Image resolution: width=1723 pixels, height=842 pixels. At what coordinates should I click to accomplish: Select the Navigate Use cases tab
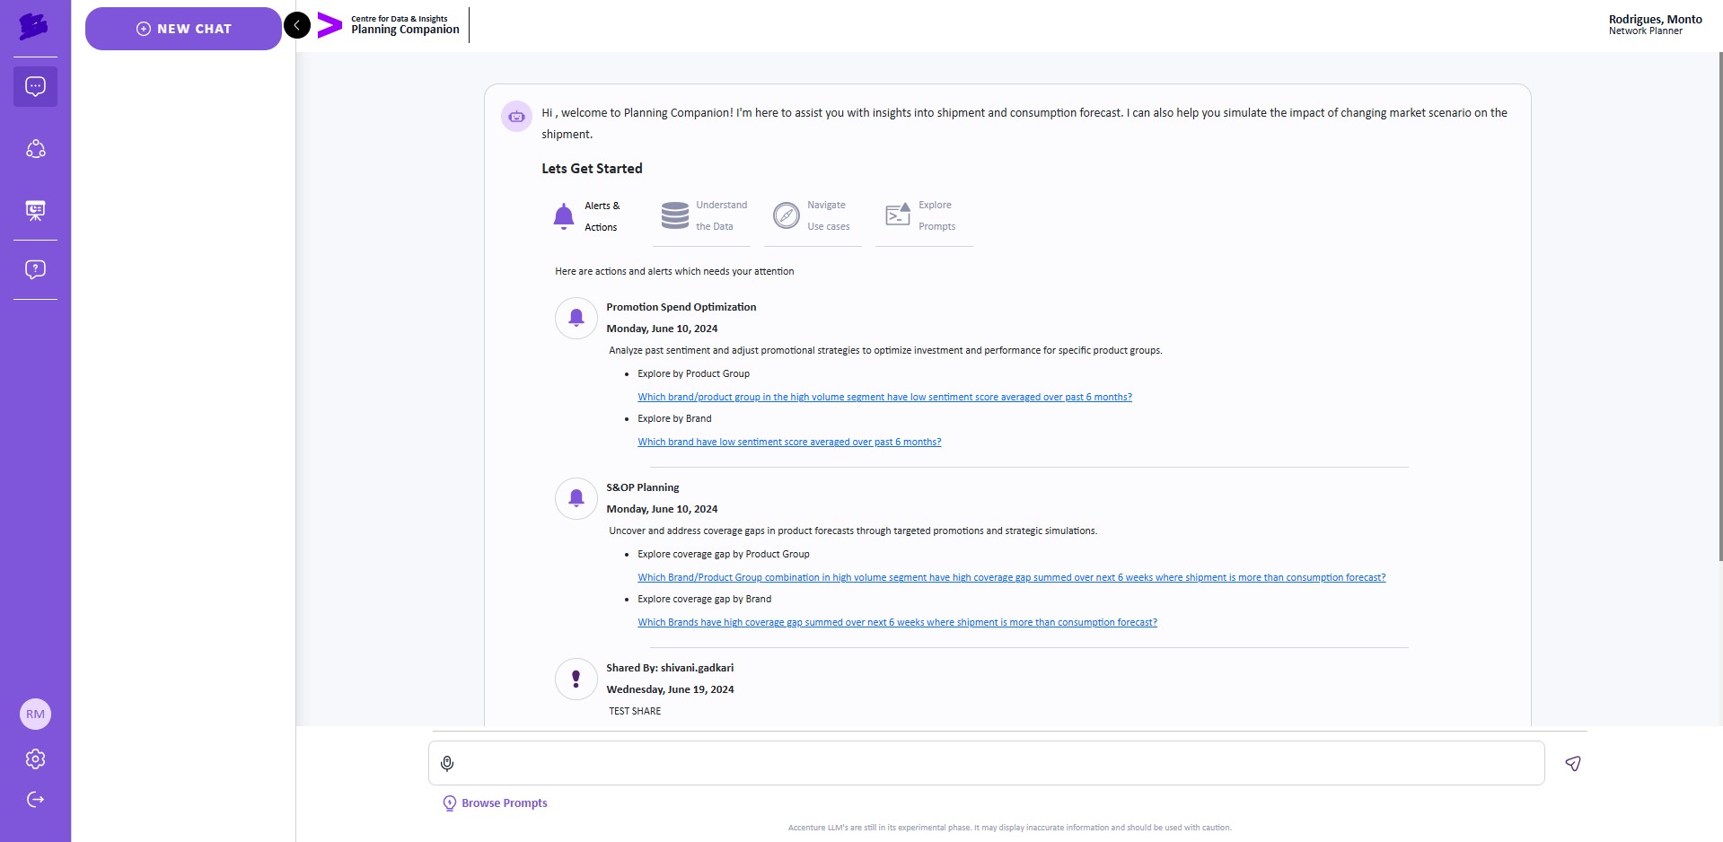pyautogui.click(x=813, y=216)
